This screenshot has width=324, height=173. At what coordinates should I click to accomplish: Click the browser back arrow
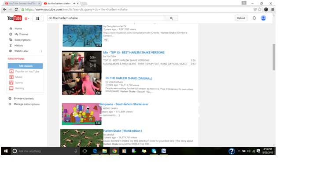coord(4,10)
